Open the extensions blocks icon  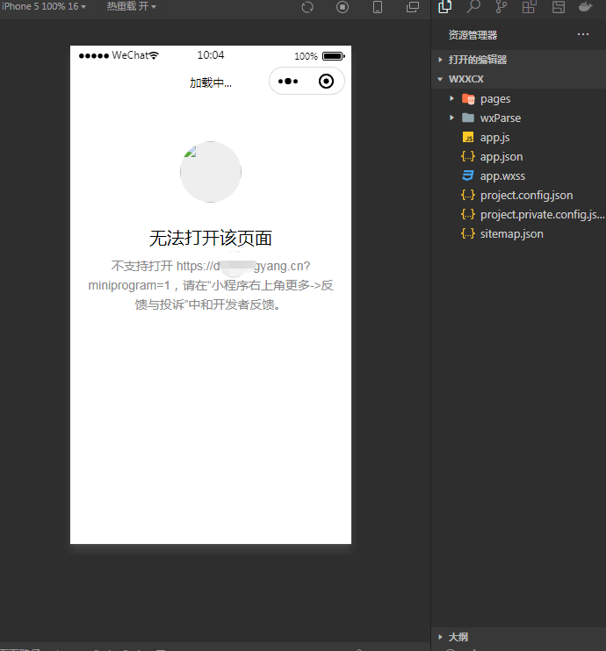click(529, 7)
